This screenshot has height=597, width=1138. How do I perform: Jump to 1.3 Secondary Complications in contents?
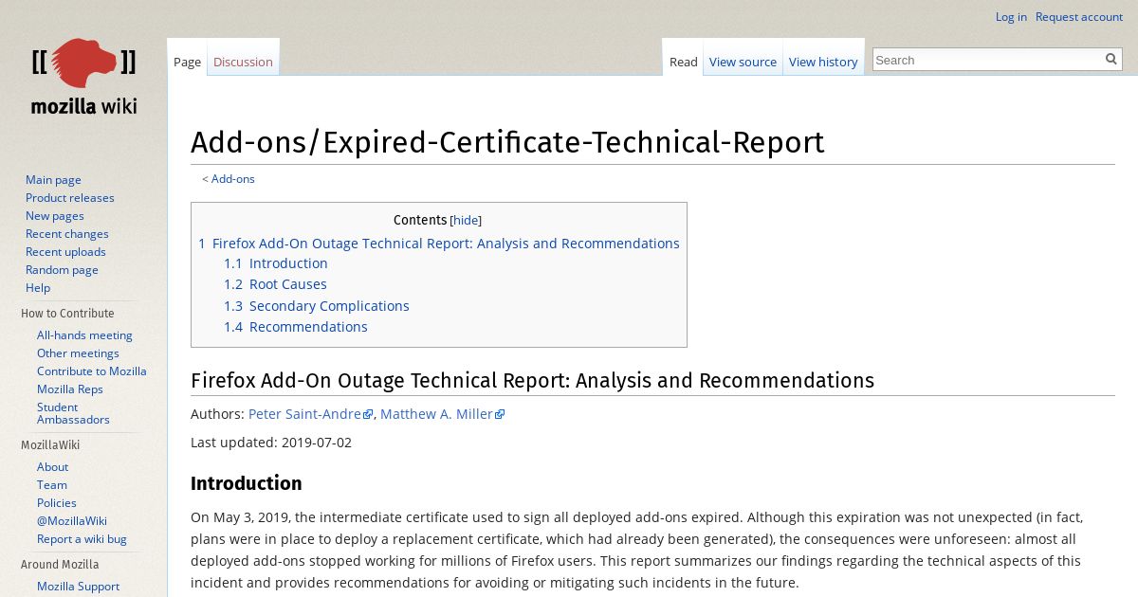point(317,306)
